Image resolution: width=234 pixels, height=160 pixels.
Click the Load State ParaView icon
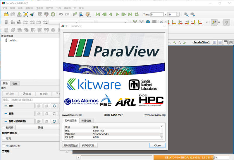click(32, 14)
